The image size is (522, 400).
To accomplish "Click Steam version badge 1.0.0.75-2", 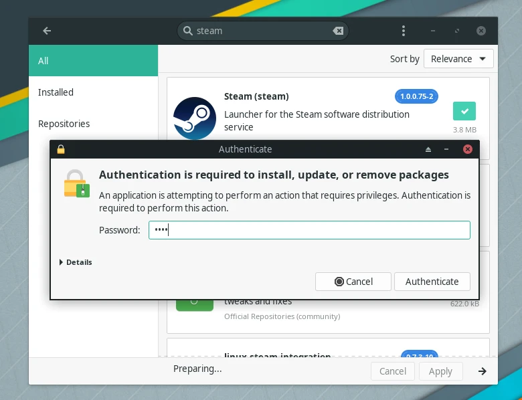I will click(x=416, y=96).
